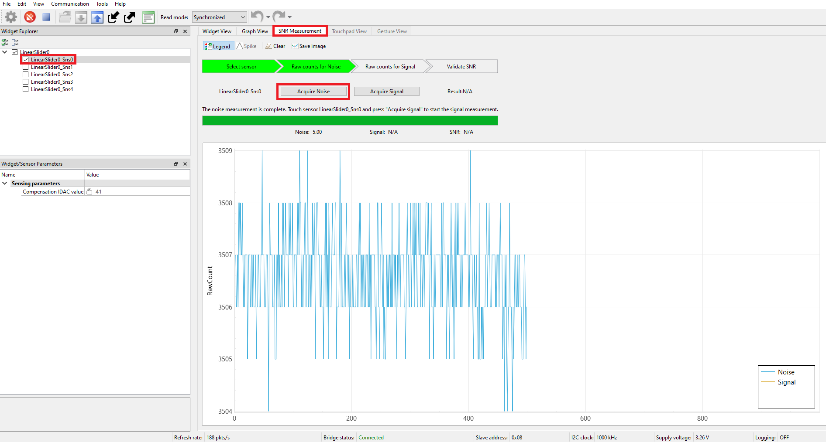Click the red disconnect icon
The image size is (826, 442).
[x=30, y=17]
